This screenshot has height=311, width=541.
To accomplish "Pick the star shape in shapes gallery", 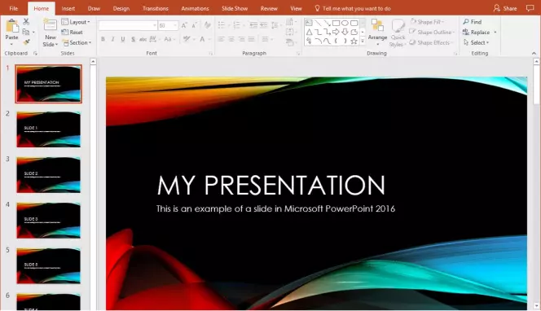I will coord(354,41).
